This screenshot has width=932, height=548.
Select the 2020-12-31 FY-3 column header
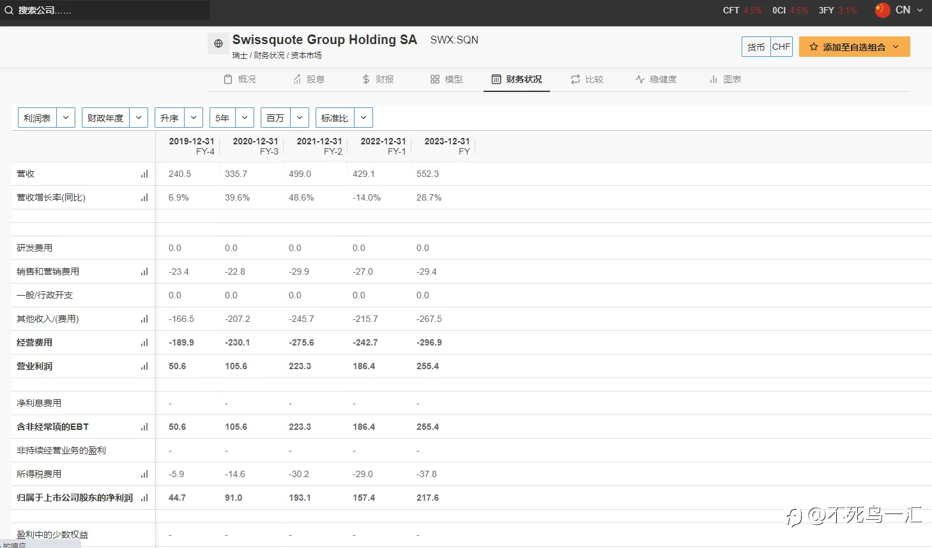[255, 146]
